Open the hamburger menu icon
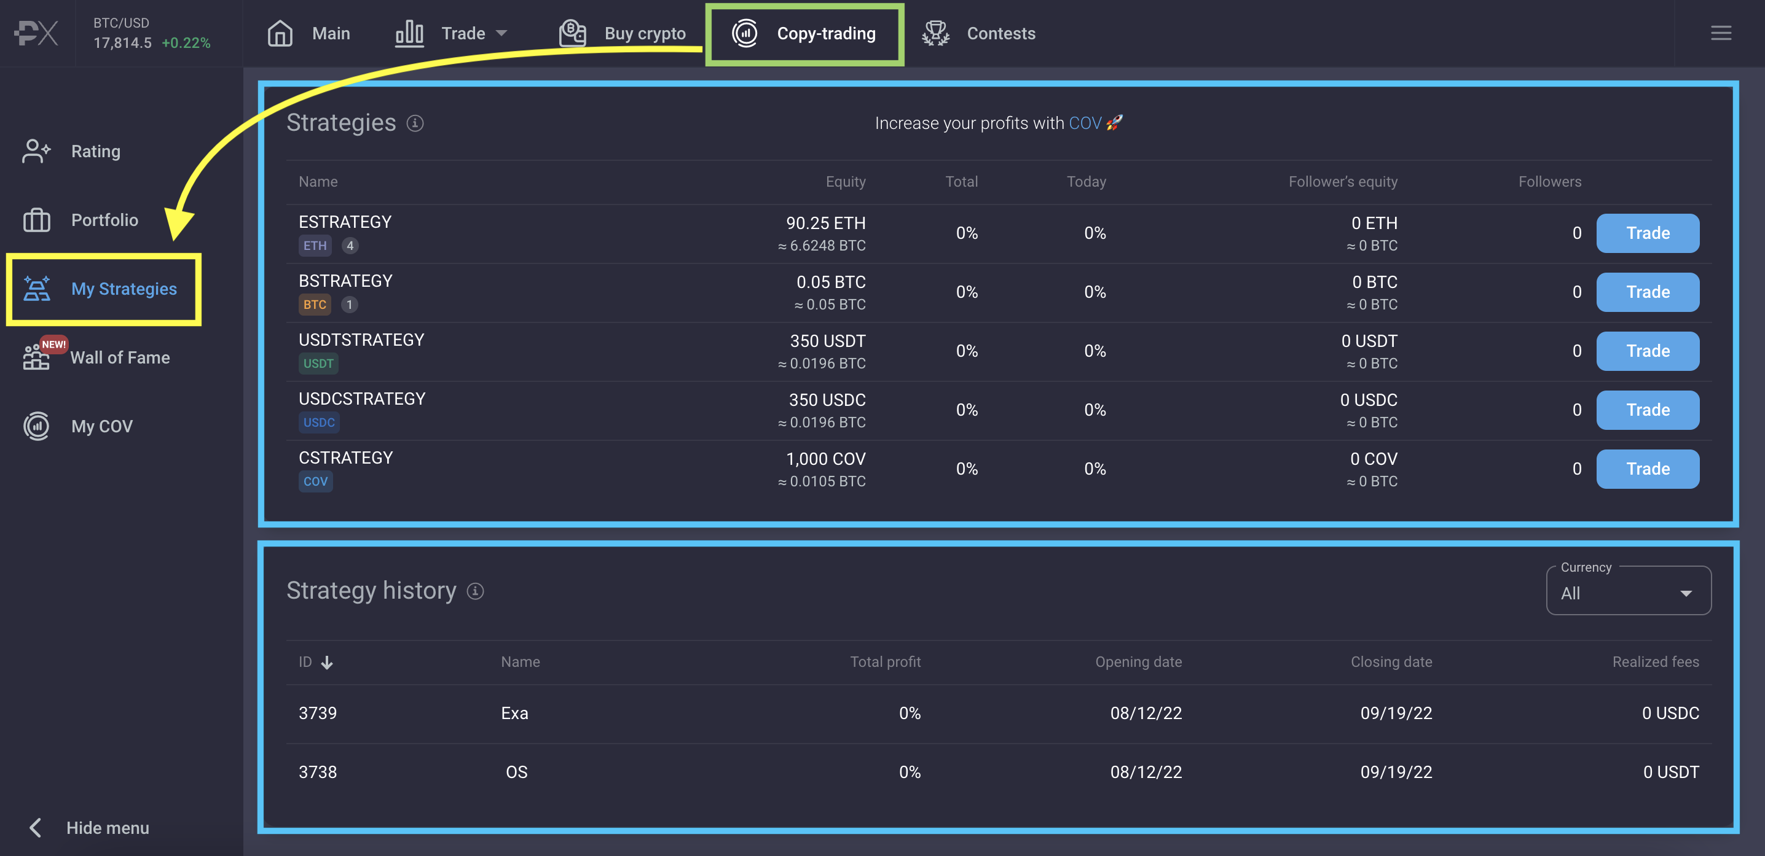This screenshot has height=856, width=1765. pos(1721,33)
